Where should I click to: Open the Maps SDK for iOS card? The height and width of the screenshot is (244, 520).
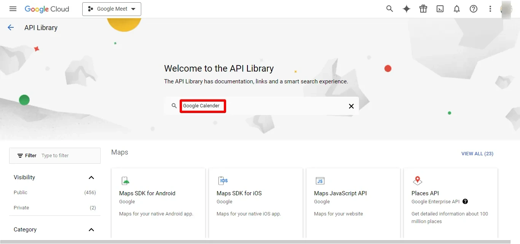click(256, 203)
